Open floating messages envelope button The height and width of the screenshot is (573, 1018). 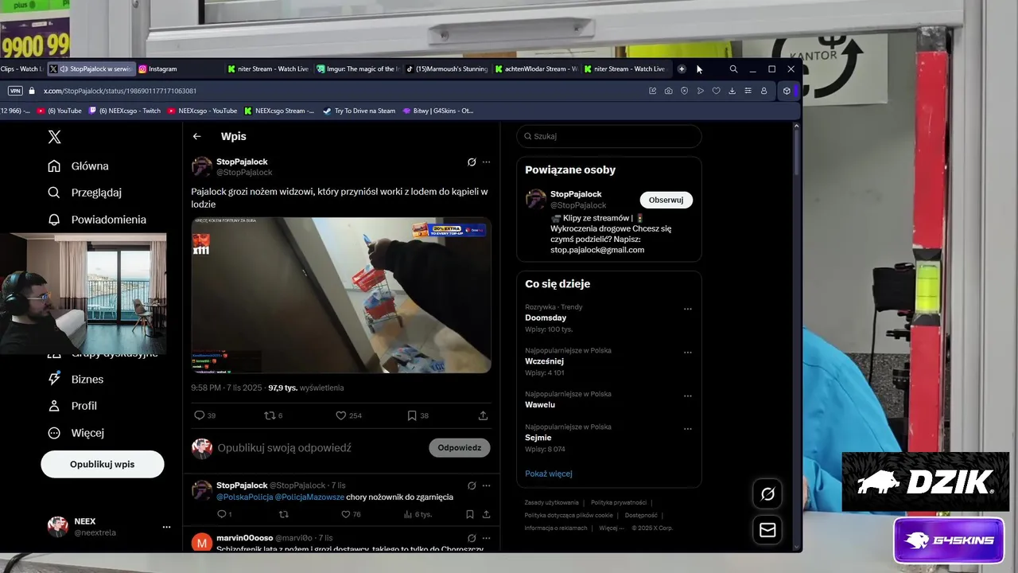pos(767,530)
